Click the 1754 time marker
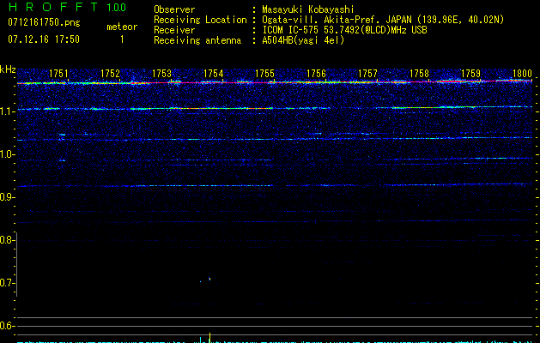This screenshot has height=343, width=540. pyautogui.click(x=213, y=75)
